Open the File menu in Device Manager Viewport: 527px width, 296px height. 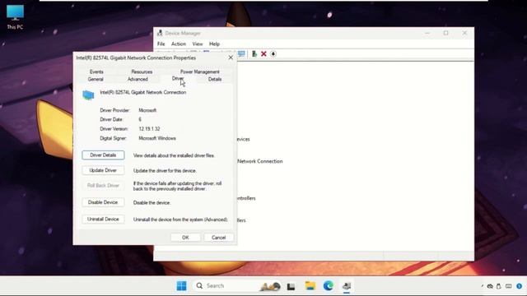click(x=161, y=44)
